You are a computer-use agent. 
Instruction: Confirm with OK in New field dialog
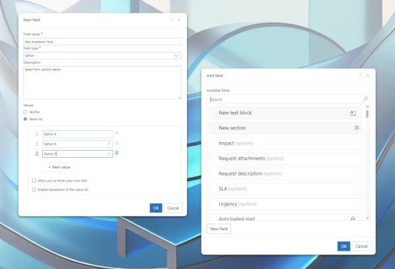156,208
